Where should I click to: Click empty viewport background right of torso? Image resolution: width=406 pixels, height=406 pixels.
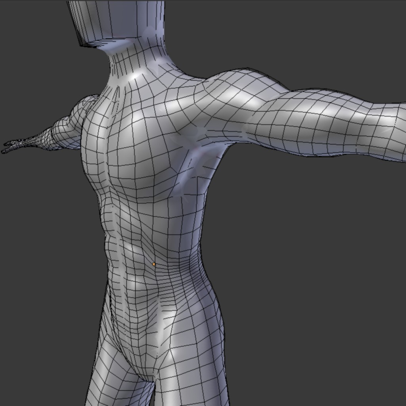pyautogui.click(x=309, y=258)
